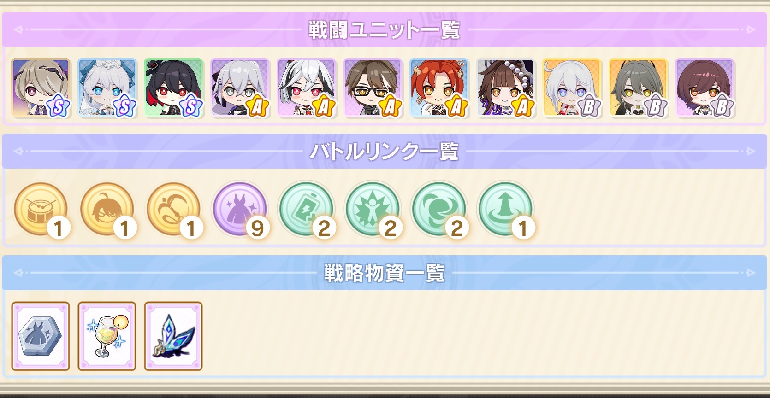This screenshot has height=398, width=770.
Task: Choose the A-rank unit wearing glasses
Action: [373, 88]
